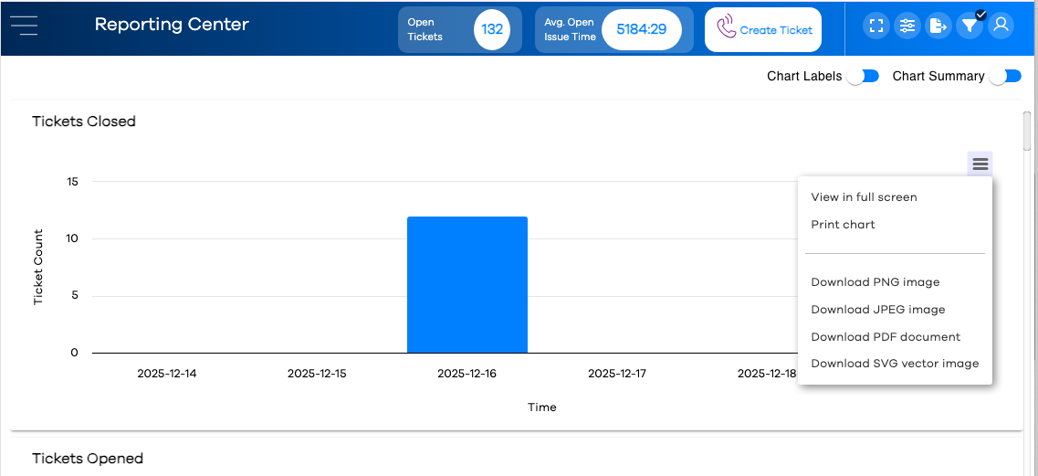Click the chart context menu icon

click(x=980, y=164)
